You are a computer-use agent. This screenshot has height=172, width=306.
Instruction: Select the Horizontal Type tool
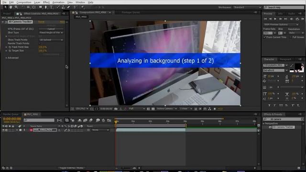click(51, 7)
